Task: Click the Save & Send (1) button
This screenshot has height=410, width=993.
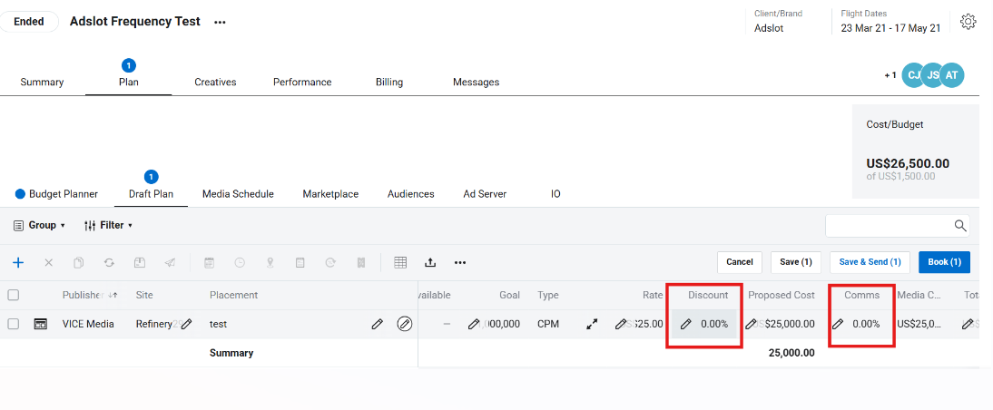Action: point(870,262)
